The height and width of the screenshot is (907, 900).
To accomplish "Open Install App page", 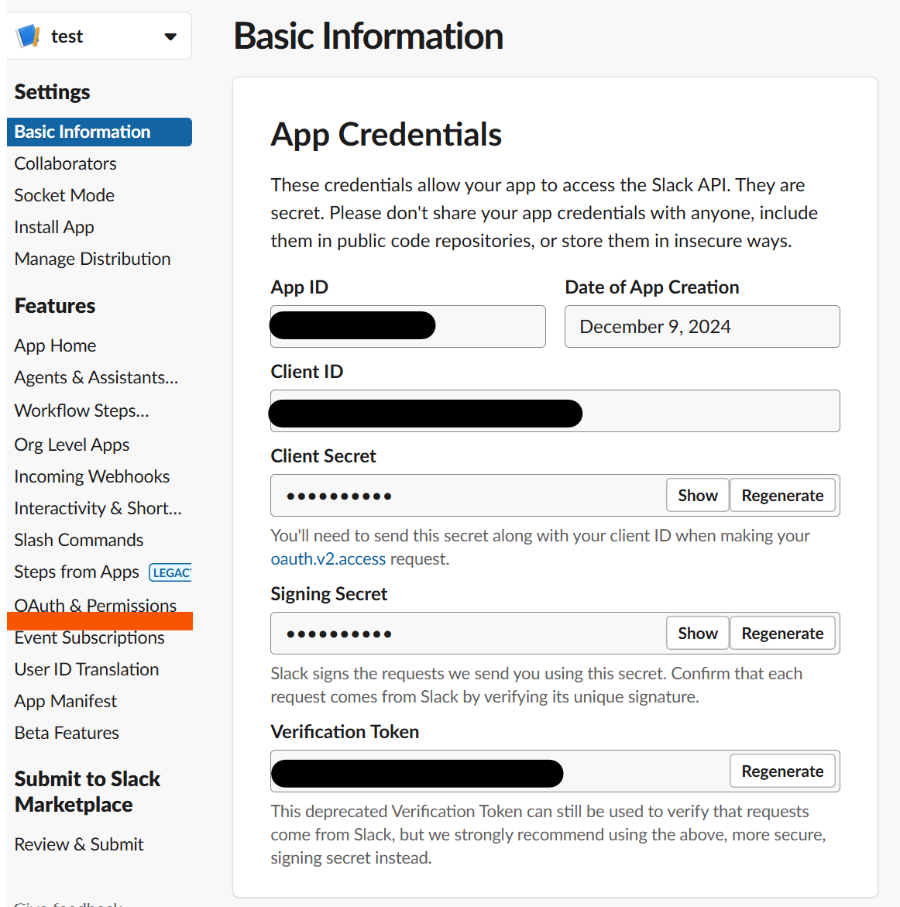I will tap(53, 227).
